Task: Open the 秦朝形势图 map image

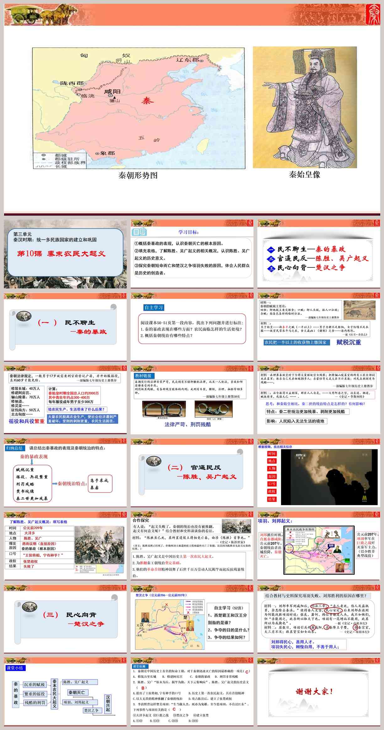Action: click(138, 108)
